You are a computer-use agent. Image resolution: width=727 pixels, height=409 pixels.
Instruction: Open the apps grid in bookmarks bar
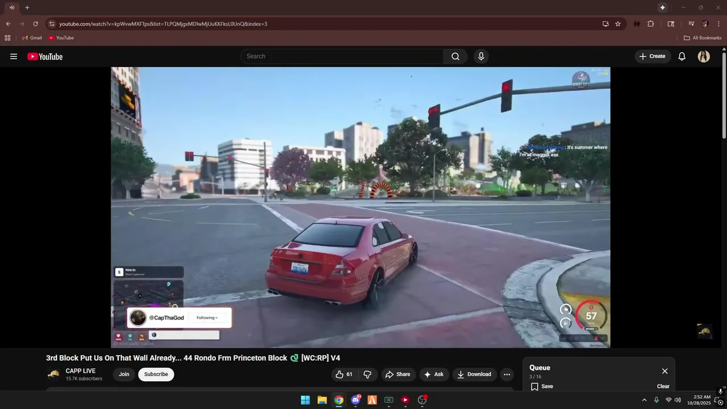[x=7, y=38]
